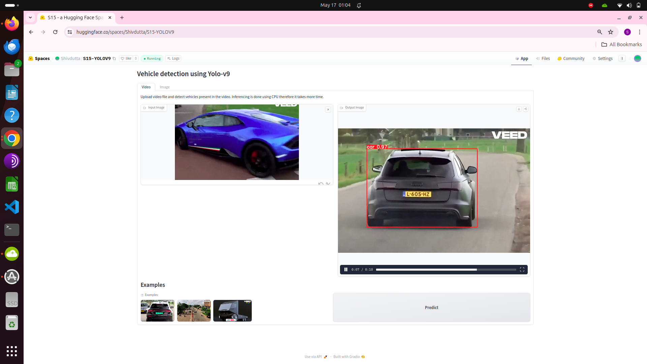This screenshot has width=647, height=364.
Task: Expand the Chrome tab search dropdown
Action: 30,18
